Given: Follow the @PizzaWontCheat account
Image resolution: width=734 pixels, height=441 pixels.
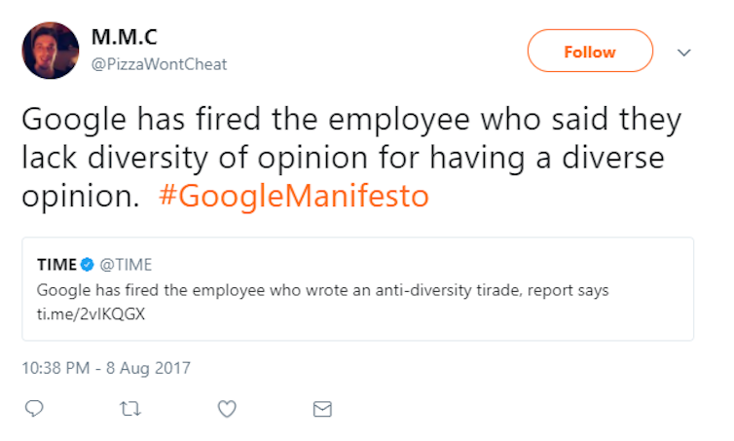Looking at the screenshot, I should 590,51.
